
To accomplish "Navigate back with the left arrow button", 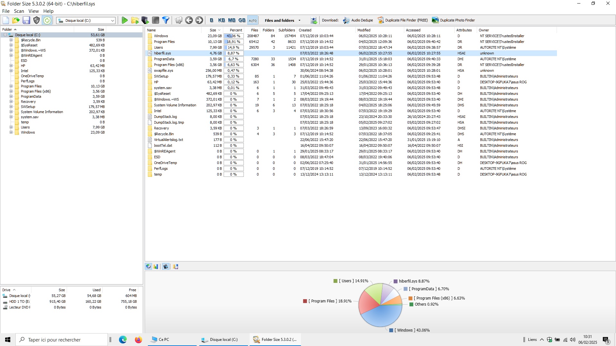I will (x=189, y=21).
